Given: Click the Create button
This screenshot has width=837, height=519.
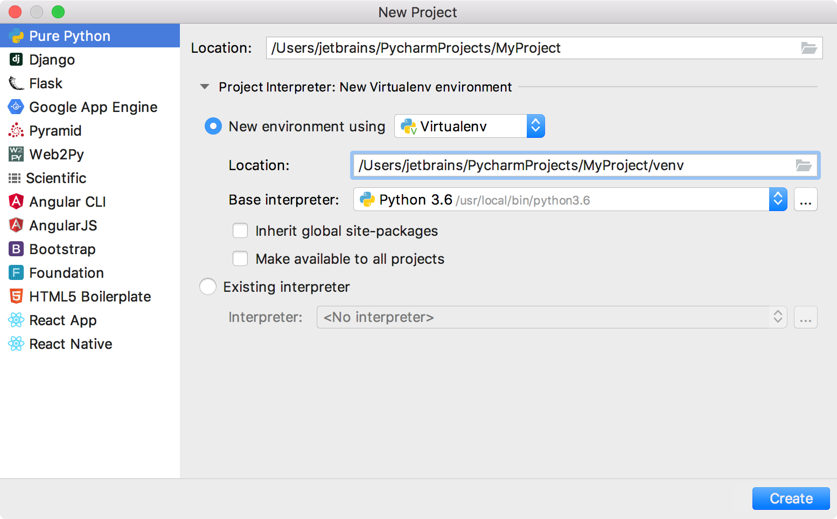Looking at the screenshot, I should click(x=791, y=499).
